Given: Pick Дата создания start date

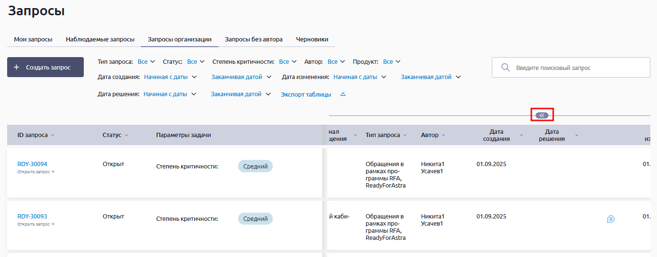Looking at the screenshot, I should click(x=170, y=77).
